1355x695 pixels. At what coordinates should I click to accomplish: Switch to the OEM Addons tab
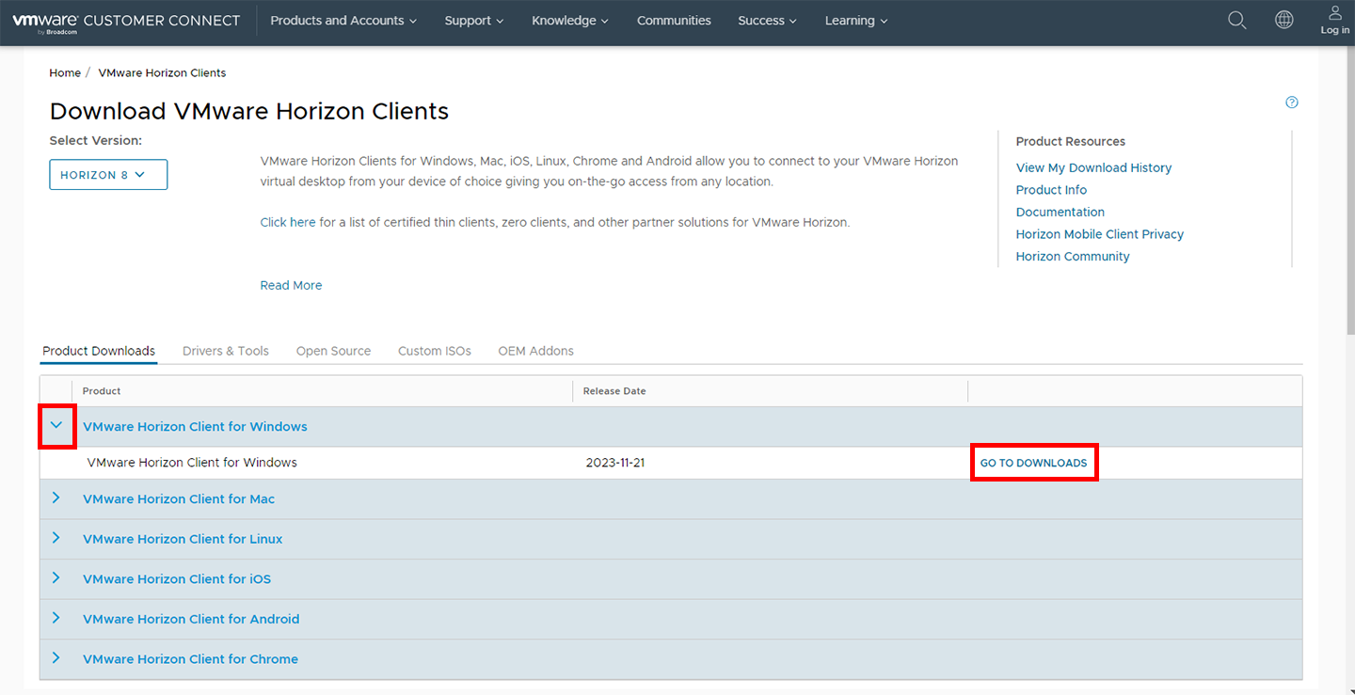click(535, 351)
